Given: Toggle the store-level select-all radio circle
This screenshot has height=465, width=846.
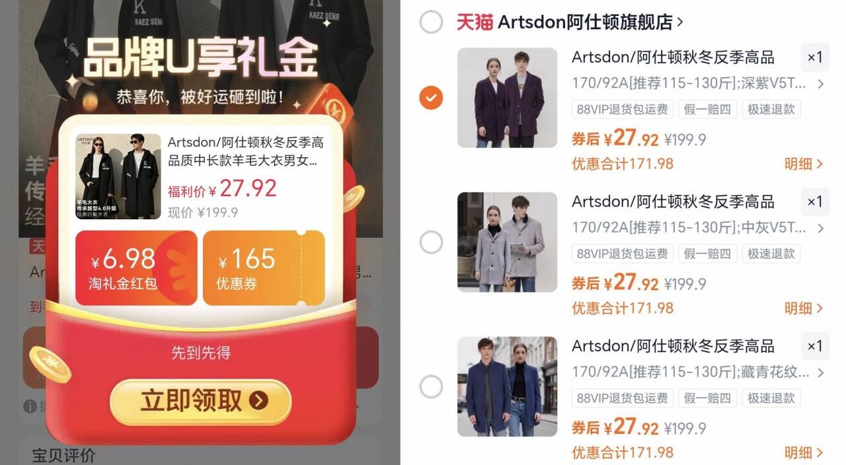Looking at the screenshot, I should pyautogui.click(x=431, y=22).
